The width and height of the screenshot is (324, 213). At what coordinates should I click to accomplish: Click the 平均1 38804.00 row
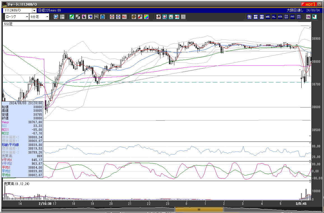pos(22,168)
